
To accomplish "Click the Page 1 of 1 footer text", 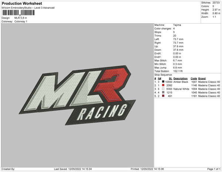I will (x=212, y=169).
